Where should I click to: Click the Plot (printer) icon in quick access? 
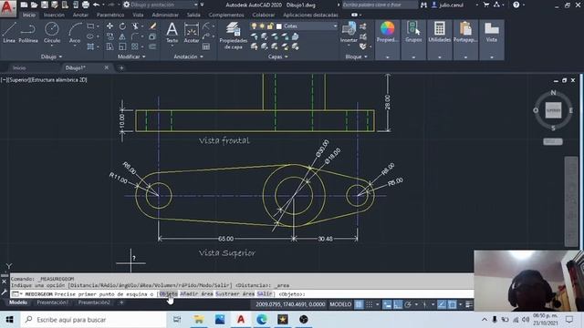[85, 5]
